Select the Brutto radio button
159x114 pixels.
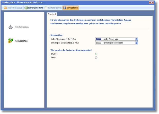[96, 54]
